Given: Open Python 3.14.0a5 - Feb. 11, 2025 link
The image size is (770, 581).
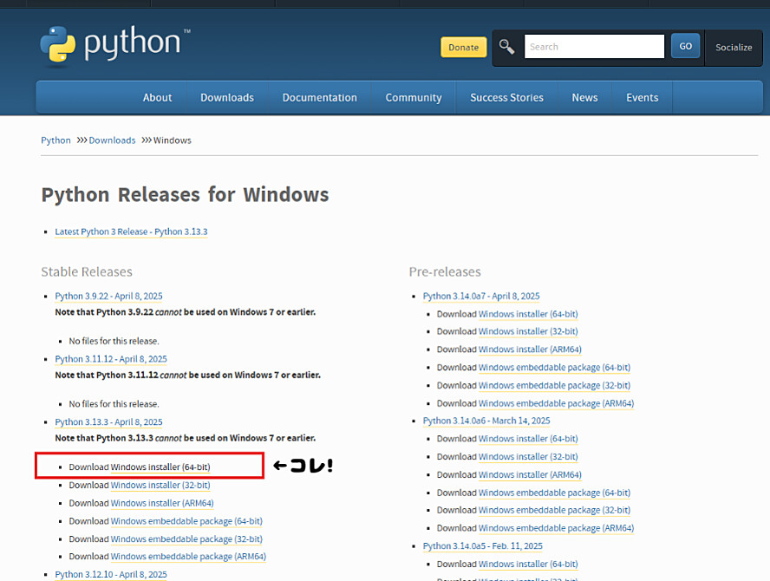Looking at the screenshot, I should click(483, 546).
